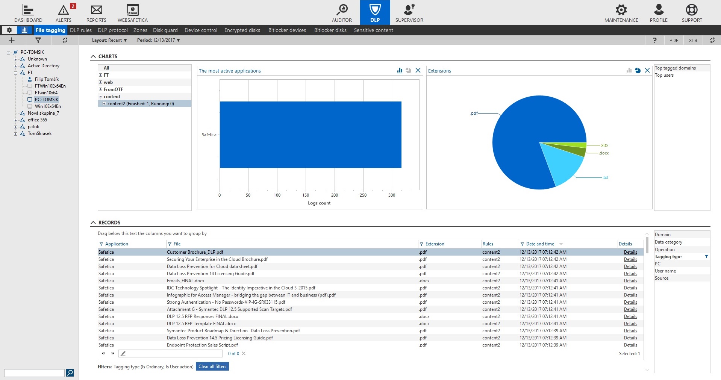721x380 pixels.
Task: Collapse the CHARTS section
Action: [93, 56]
